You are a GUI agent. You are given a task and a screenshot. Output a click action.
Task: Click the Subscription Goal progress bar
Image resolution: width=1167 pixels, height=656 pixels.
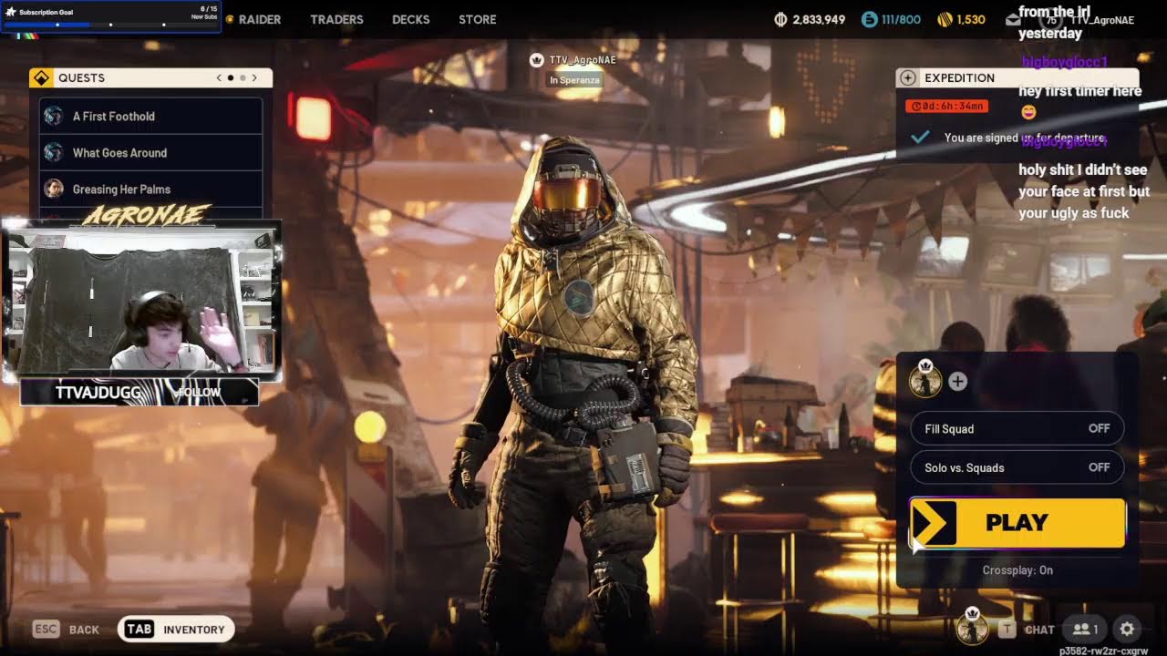(x=110, y=25)
